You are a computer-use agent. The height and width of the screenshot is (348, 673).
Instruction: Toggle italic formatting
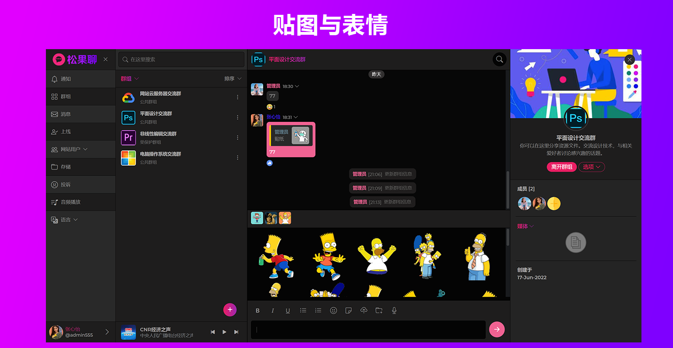tap(273, 310)
